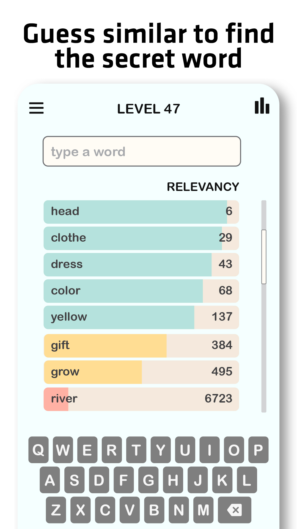The width and height of the screenshot is (297, 529).
Task: Open the hamburger menu
Action: coord(36,108)
